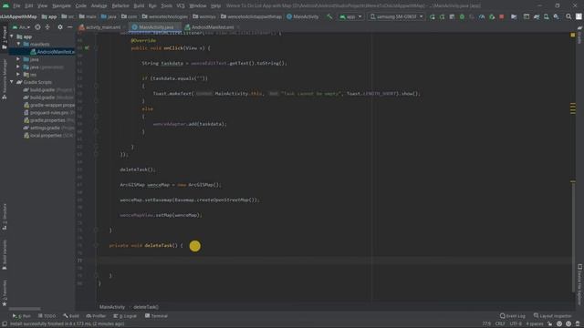Collapse the manifests folder

coord(18,45)
